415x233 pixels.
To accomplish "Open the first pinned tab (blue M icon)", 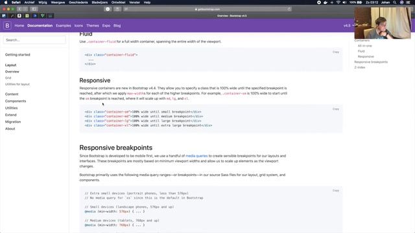I will [4, 16].
